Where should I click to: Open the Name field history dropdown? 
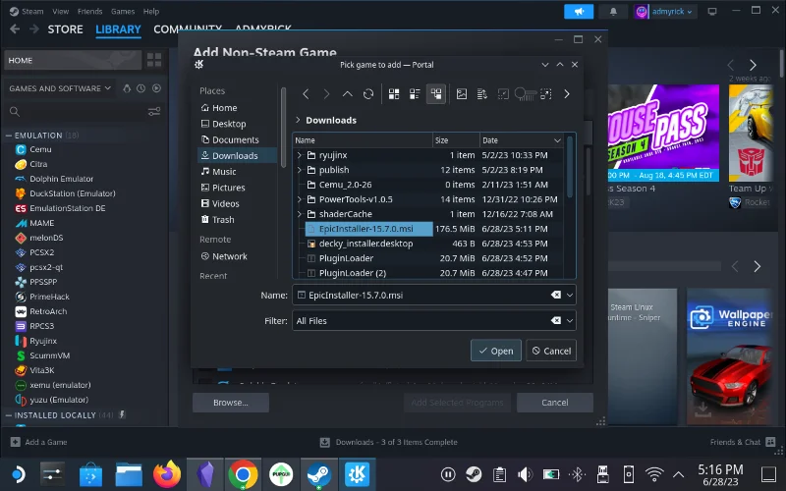pyautogui.click(x=570, y=296)
